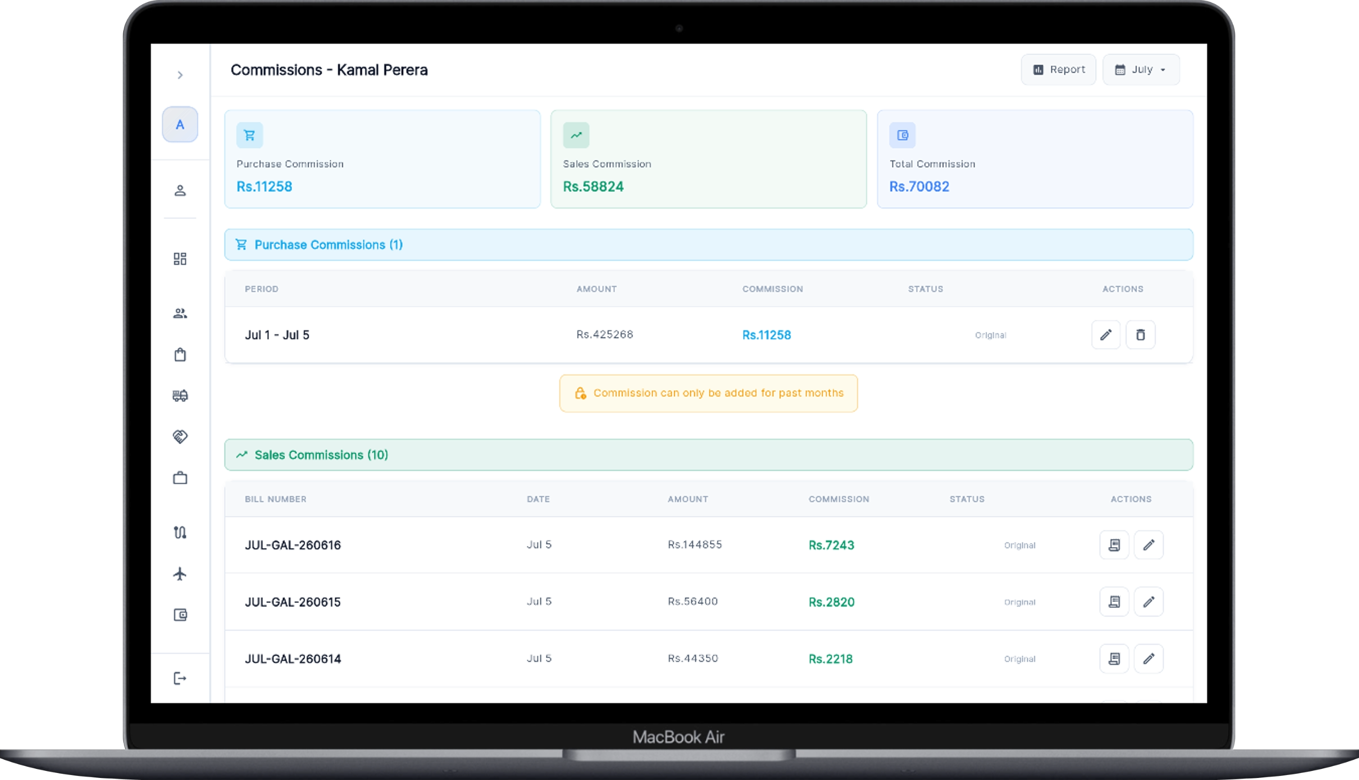The image size is (1359, 780).
Task: Open the delivery truck icon in sidebar
Action: click(x=180, y=396)
